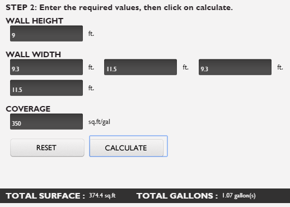Click the STEP 2 instruction heading

[119, 7]
